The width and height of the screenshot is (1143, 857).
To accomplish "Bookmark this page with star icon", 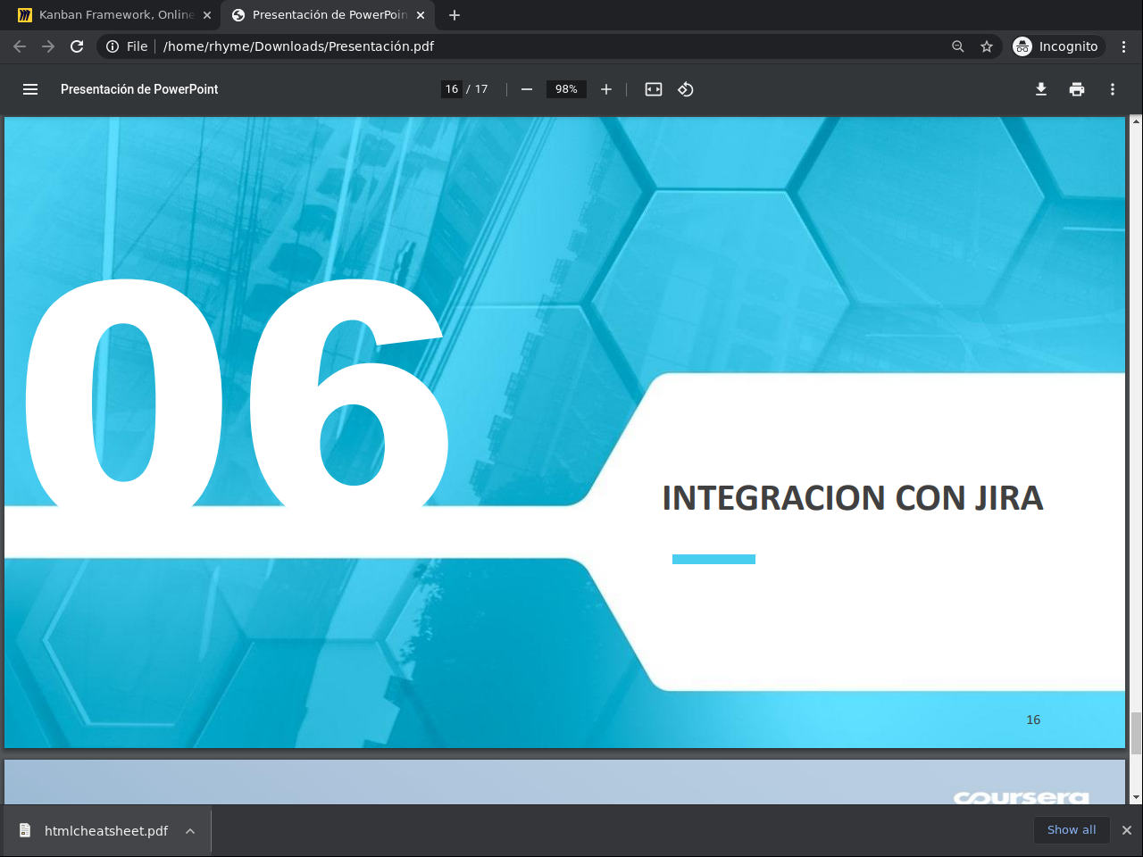I will pyautogui.click(x=987, y=46).
